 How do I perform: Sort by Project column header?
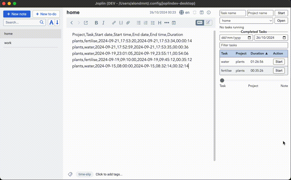tap(241, 54)
